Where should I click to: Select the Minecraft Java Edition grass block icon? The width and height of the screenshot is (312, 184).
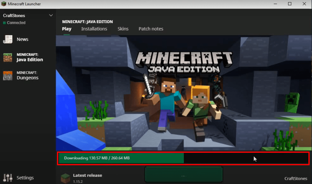point(8,57)
